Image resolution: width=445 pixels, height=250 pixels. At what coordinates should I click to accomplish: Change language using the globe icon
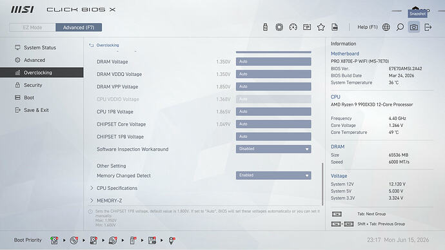pyautogui.click(x=386, y=27)
